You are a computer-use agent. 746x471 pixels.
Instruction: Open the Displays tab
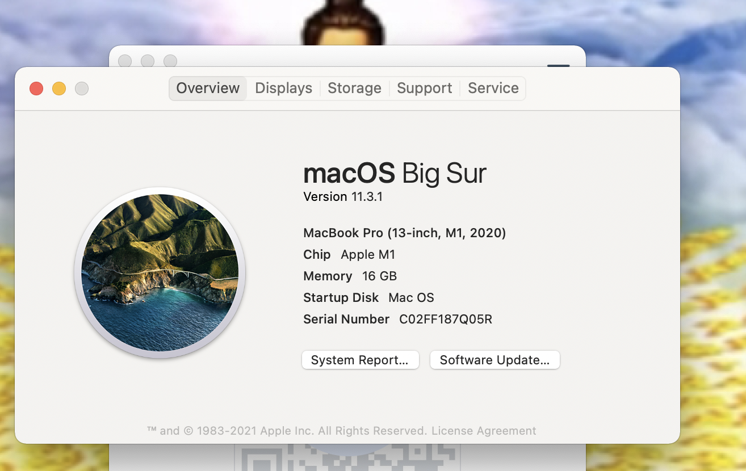coord(283,89)
